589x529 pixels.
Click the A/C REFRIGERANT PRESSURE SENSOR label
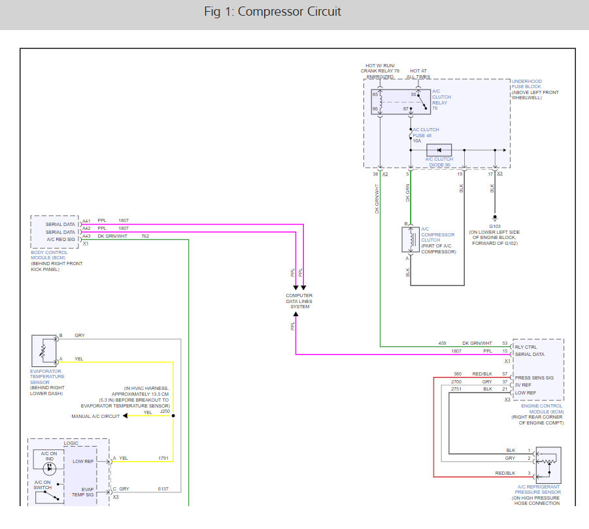(x=538, y=489)
